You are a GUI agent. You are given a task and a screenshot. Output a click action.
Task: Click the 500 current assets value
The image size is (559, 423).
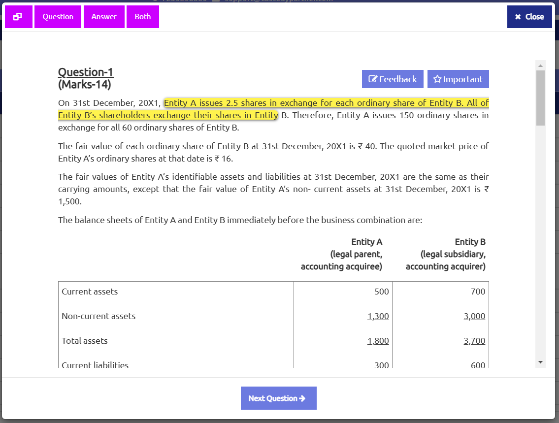[381, 292]
